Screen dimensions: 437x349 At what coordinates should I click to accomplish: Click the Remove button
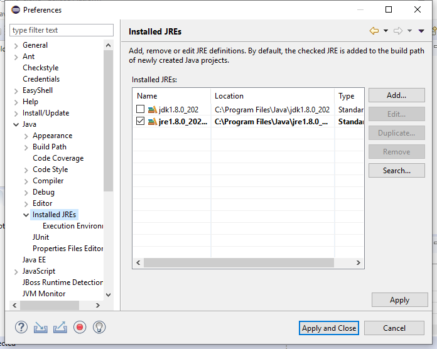[397, 151]
